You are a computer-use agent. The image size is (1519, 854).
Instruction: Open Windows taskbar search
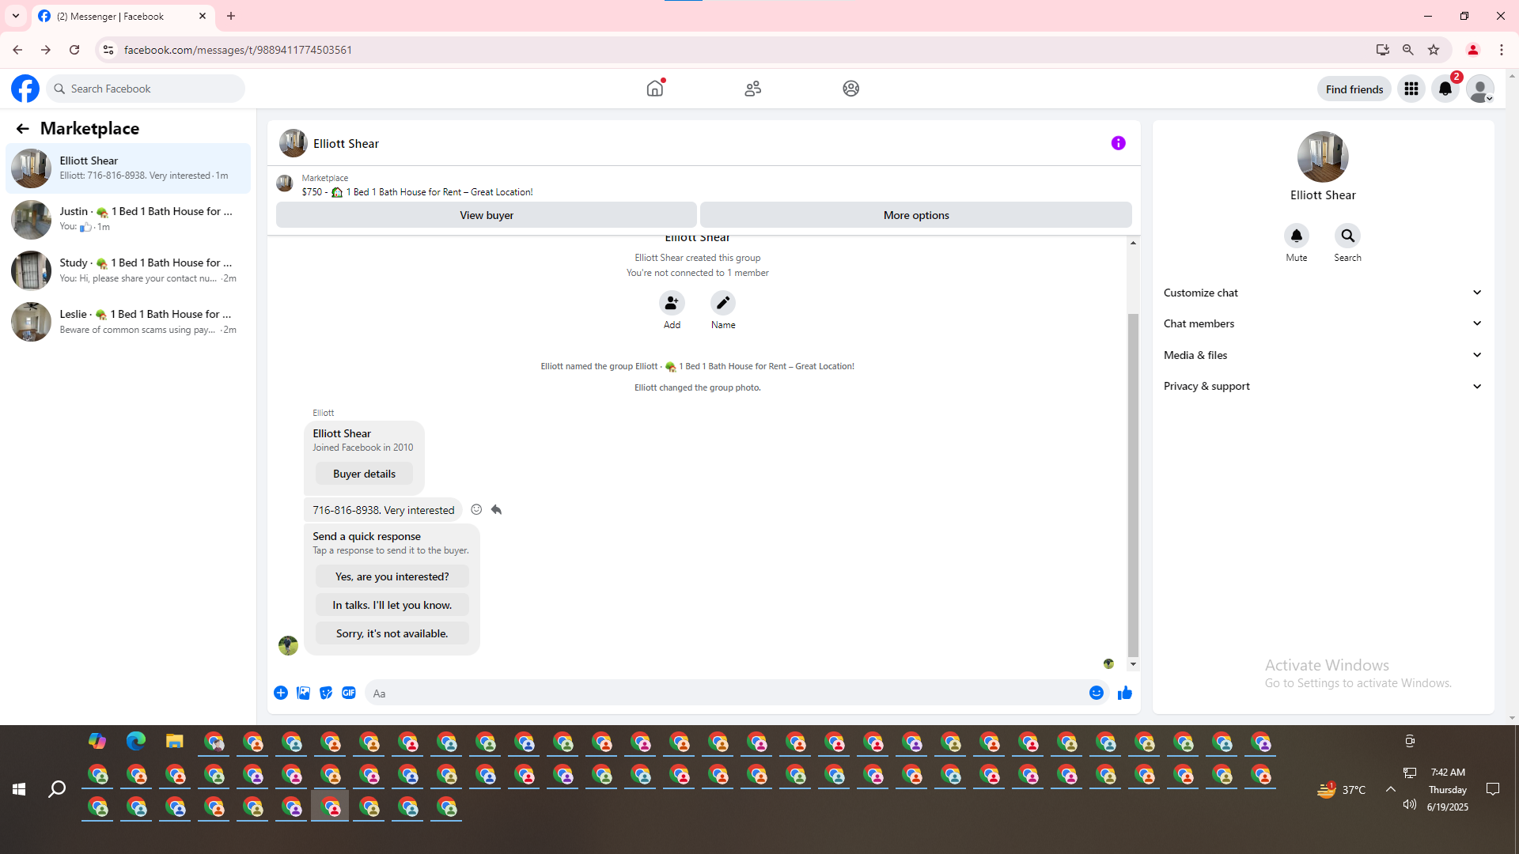coord(57,789)
